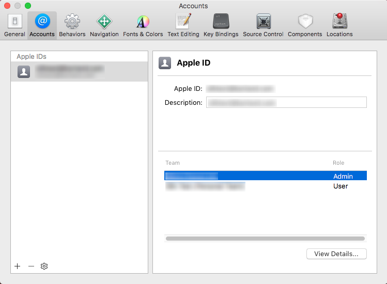Click the plus button to add account
The width and height of the screenshot is (387, 284).
[18, 266]
